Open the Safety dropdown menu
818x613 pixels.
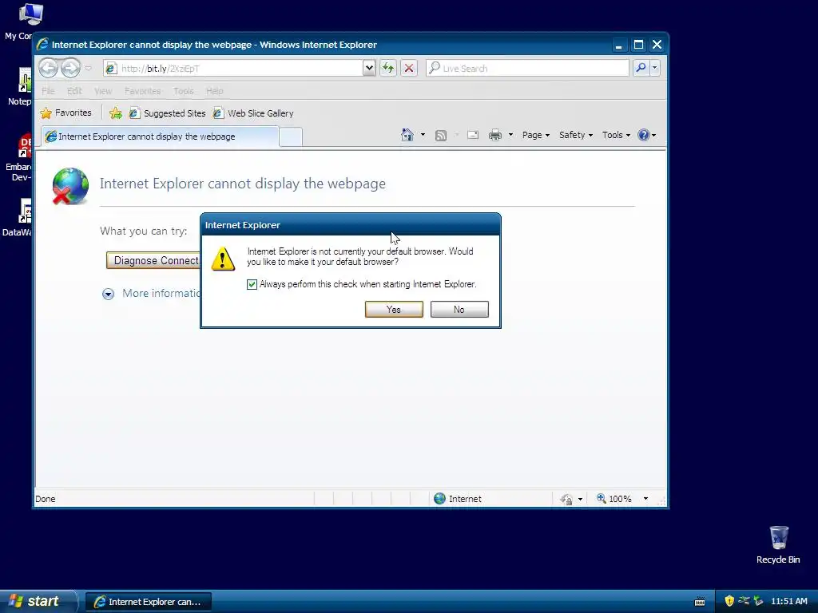tap(575, 135)
